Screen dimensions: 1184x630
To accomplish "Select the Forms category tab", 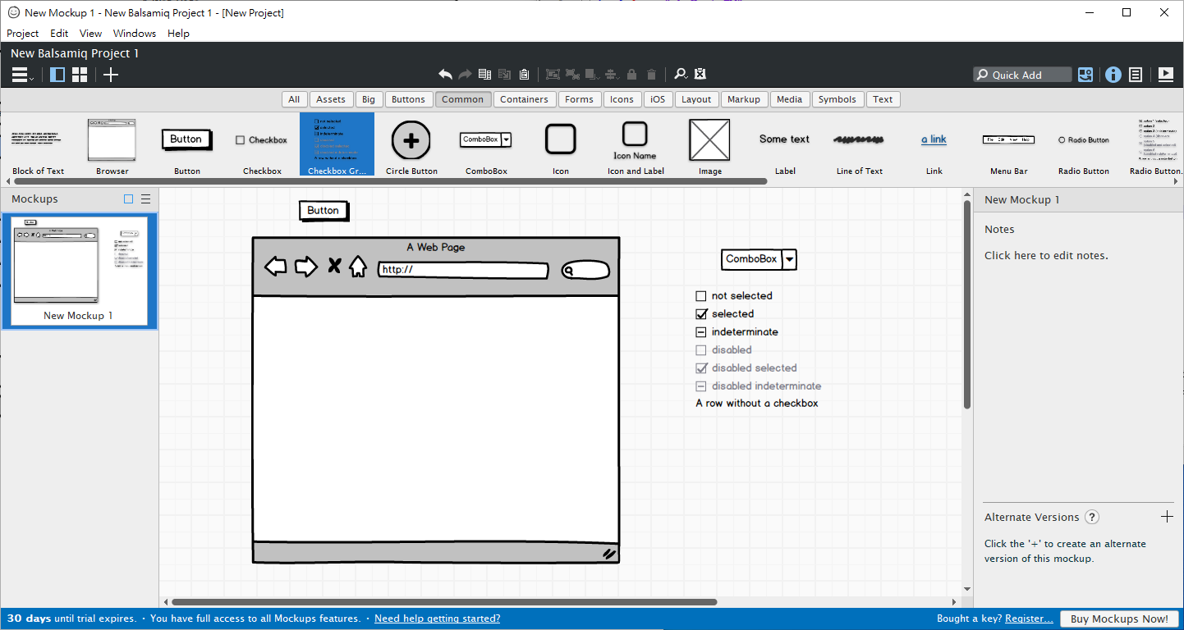I will pyautogui.click(x=579, y=99).
